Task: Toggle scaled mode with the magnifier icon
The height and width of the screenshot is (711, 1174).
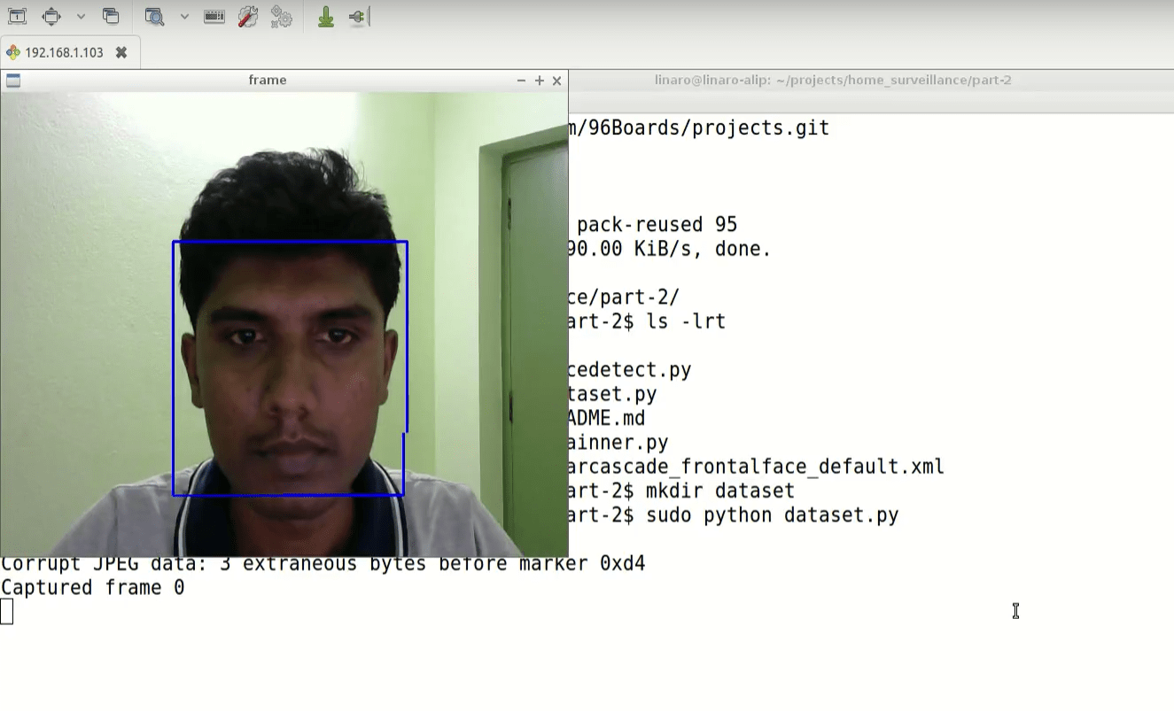Action: click(x=154, y=16)
